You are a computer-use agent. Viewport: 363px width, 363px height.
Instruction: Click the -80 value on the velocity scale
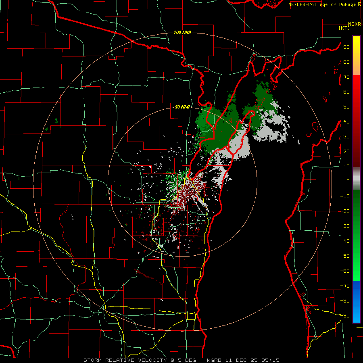coord(345,301)
